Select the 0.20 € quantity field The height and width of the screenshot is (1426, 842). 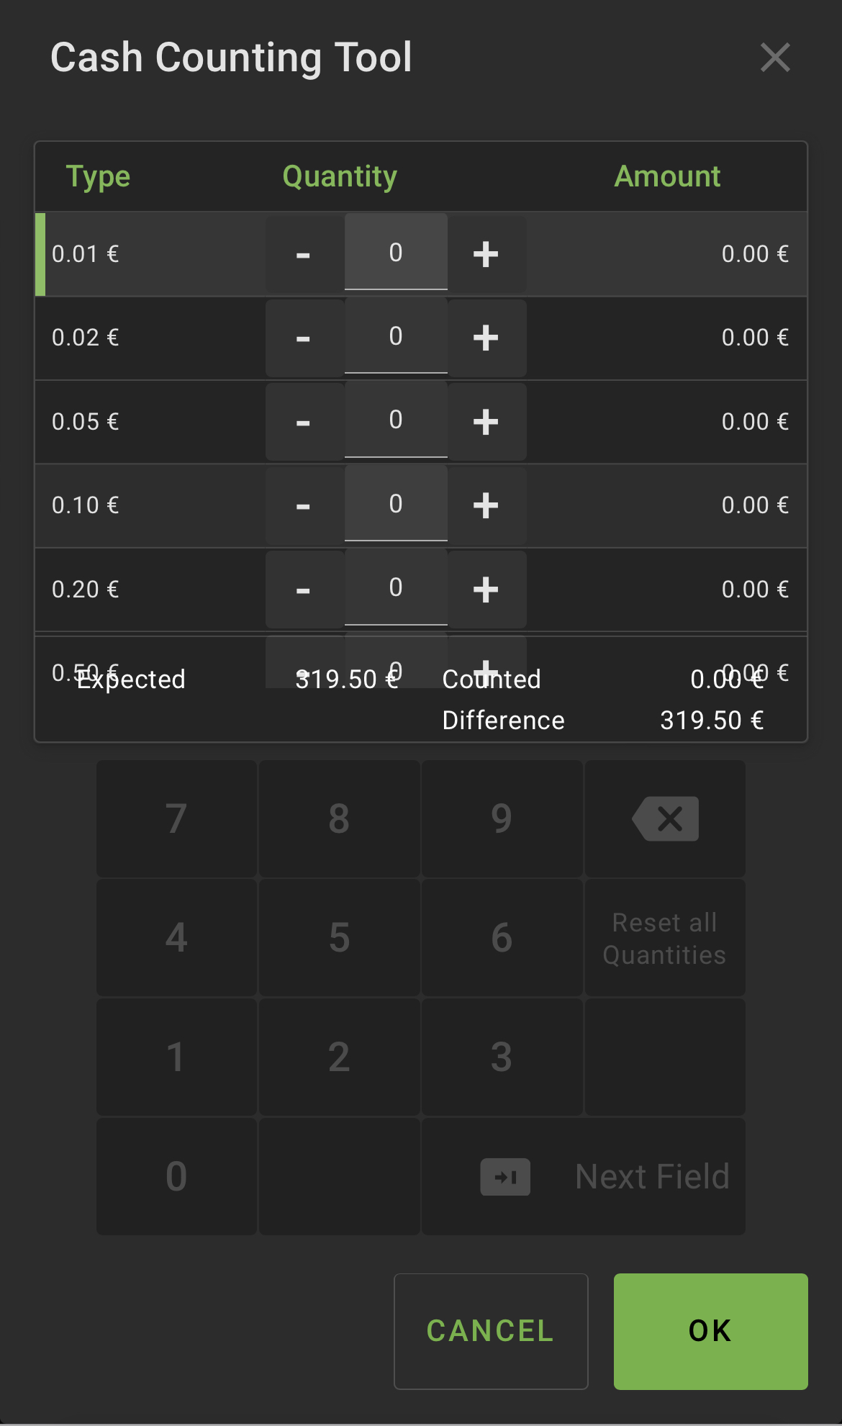tap(396, 587)
